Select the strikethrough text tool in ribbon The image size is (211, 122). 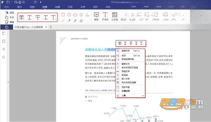38,17
